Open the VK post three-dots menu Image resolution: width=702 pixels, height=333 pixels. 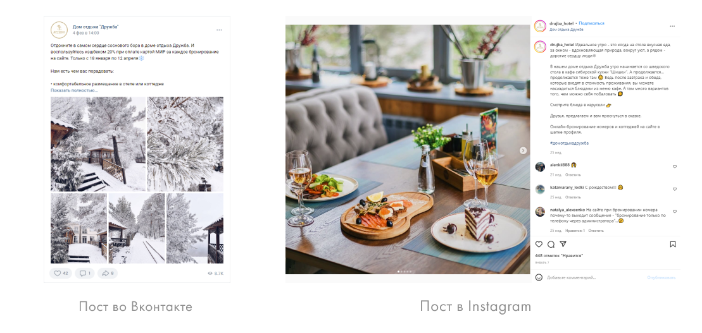[x=220, y=30]
